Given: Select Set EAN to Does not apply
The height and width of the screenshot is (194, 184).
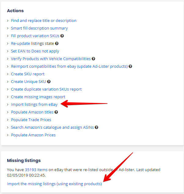Looking at the screenshot, I should point(35,51).
